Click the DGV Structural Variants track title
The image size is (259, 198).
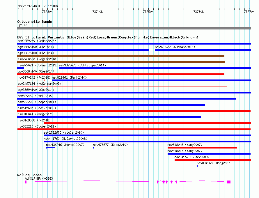[x=108, y=37]
